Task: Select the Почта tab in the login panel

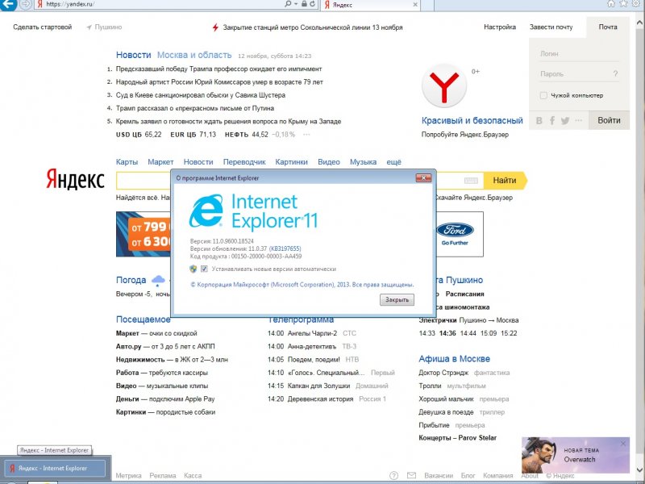Action: coord(608,27)
